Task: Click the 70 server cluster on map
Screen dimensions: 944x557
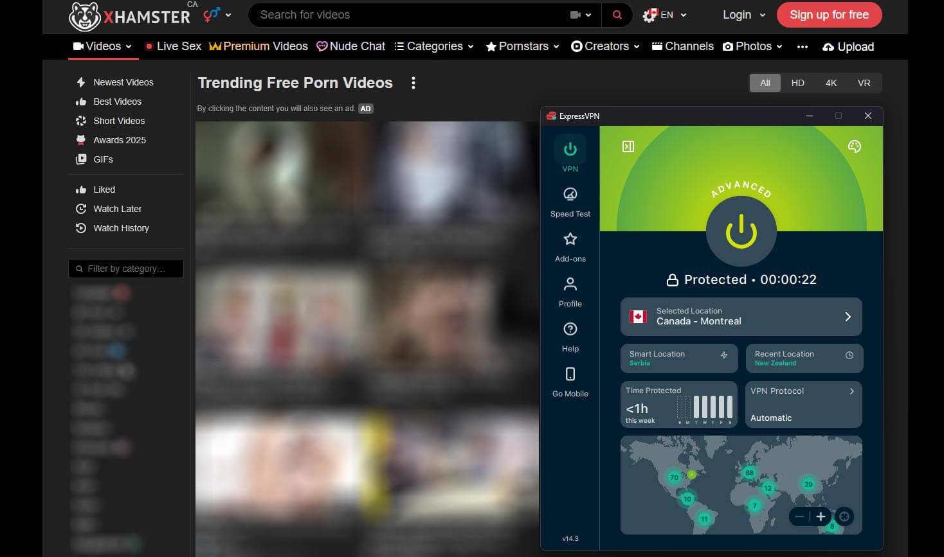Action: tap(674, 477)
